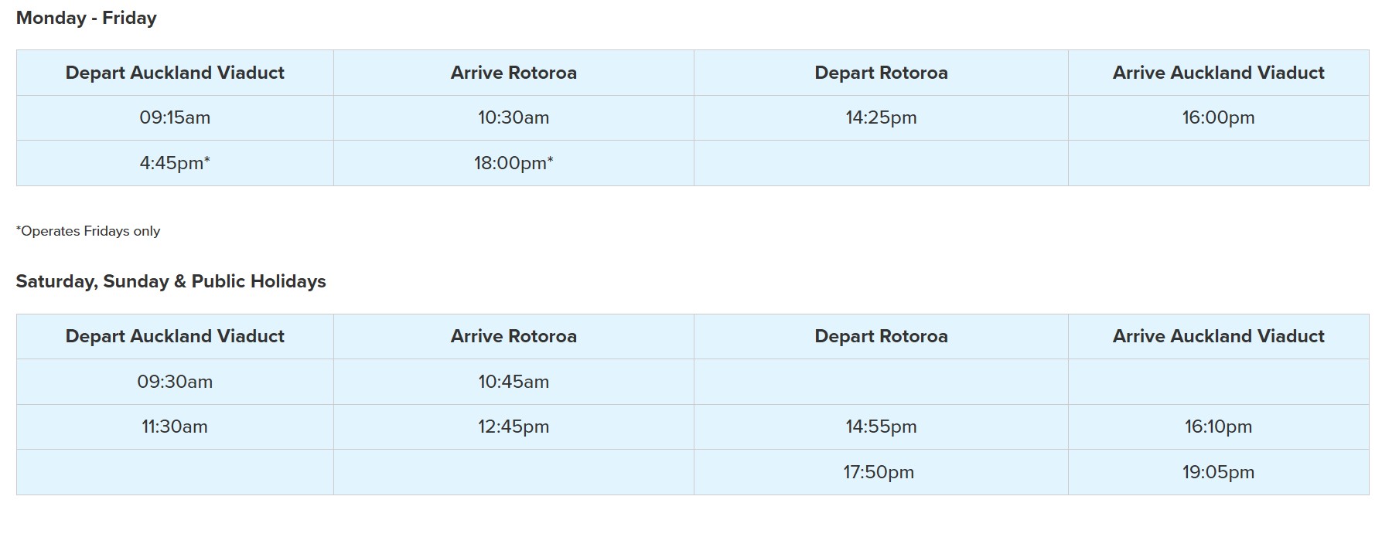Click the 19:05pm Auckland arrival time
Screen dimensions: 1382x537
point(1218,472)
